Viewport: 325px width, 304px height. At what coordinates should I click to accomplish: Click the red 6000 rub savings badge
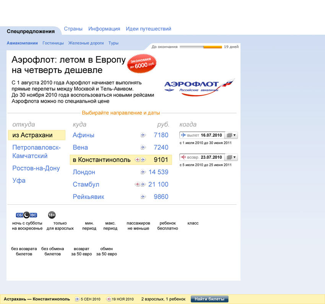click(142, 64)
